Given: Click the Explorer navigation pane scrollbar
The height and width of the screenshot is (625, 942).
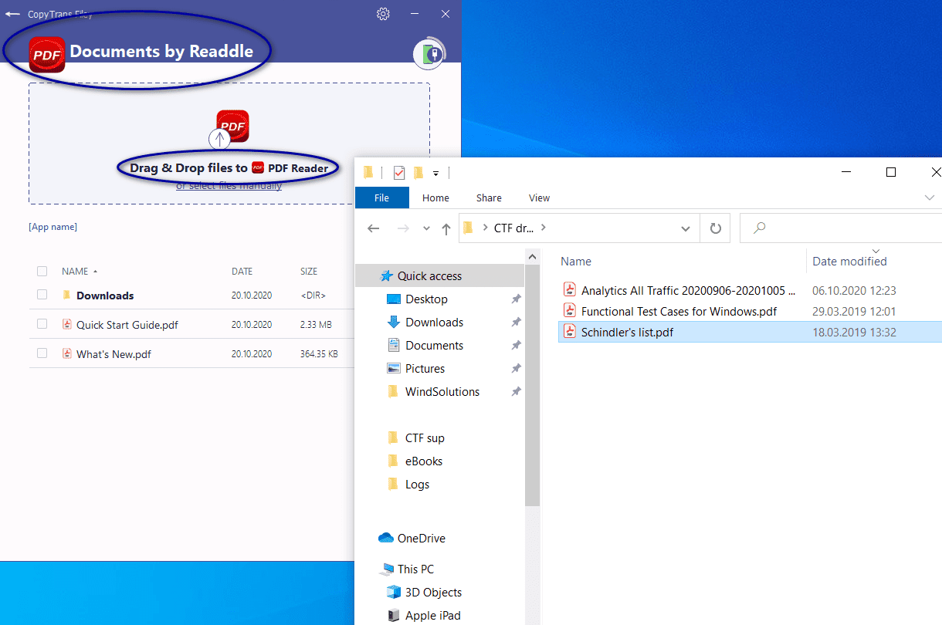Looking at the screenshot, I should pos(532,386).
